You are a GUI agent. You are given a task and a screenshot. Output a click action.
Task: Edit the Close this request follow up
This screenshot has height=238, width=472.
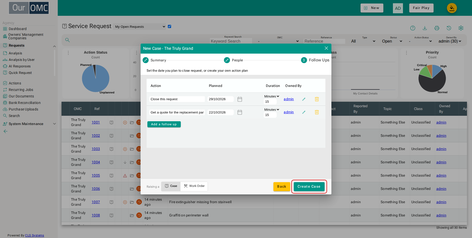point(304,99)
